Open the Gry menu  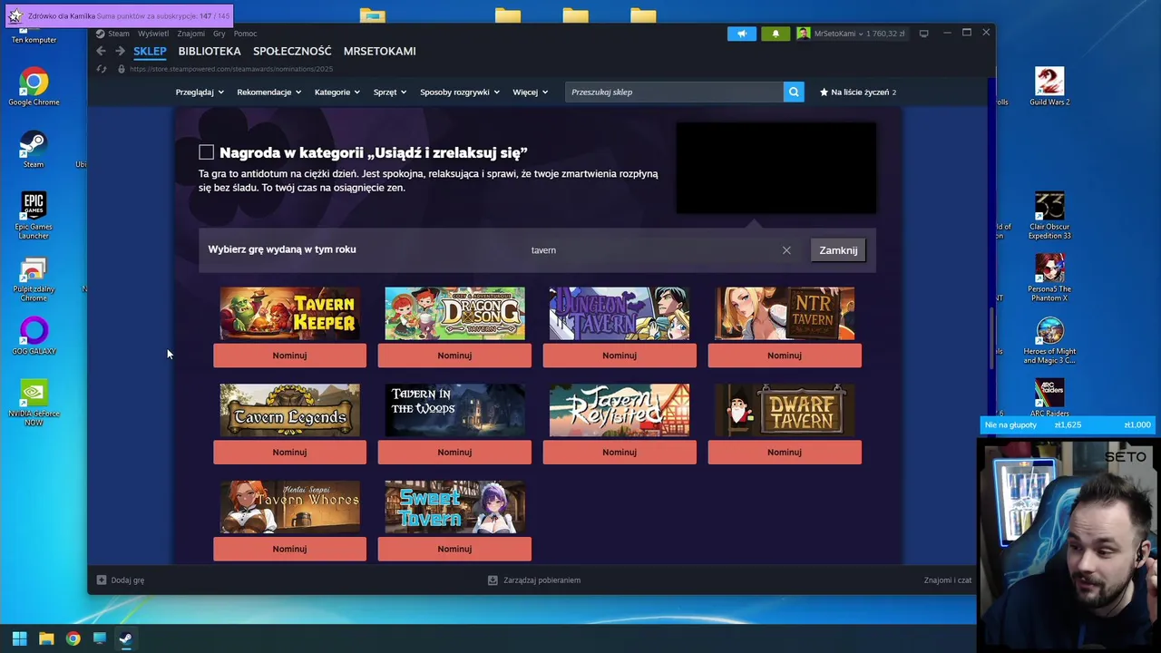click(x=220, y=34)
